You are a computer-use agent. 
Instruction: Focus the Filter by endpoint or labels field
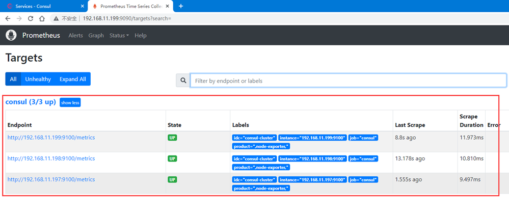click(349, 80)
